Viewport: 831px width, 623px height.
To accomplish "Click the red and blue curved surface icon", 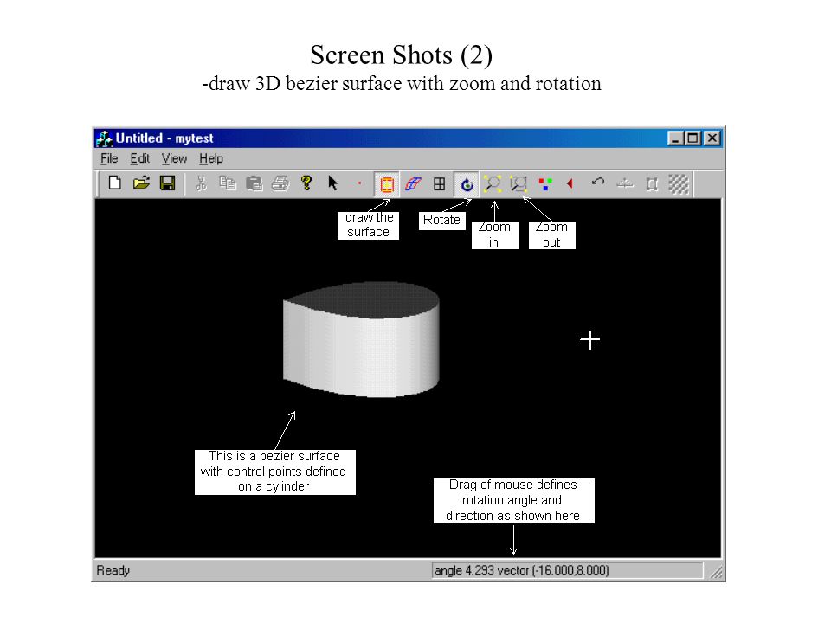I will point(413,183).
